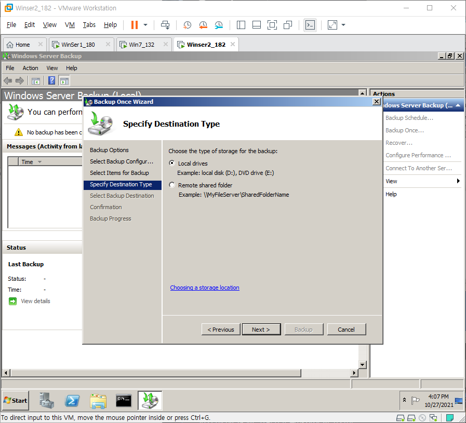
Task: Select the Local drives option
Action: [x=172, y=163]
